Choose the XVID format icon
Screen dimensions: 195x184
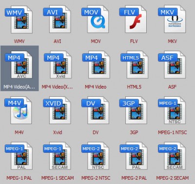tap(57, 110)
